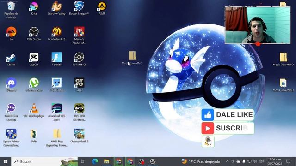Image resolution: width=296 pixels, height=166 pixels.
Task: Open the eFootball PES 2021 icon
Action: click(x=56, y=113)
